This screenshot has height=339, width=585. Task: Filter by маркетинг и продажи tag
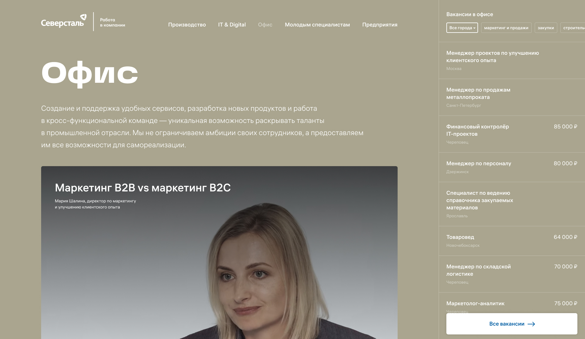coord(506,28)
